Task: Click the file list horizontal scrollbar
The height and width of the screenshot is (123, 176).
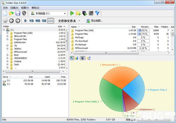Action: click(106, 53)
